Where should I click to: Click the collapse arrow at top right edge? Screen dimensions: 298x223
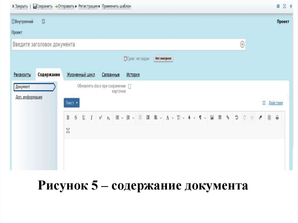[291, 6]
